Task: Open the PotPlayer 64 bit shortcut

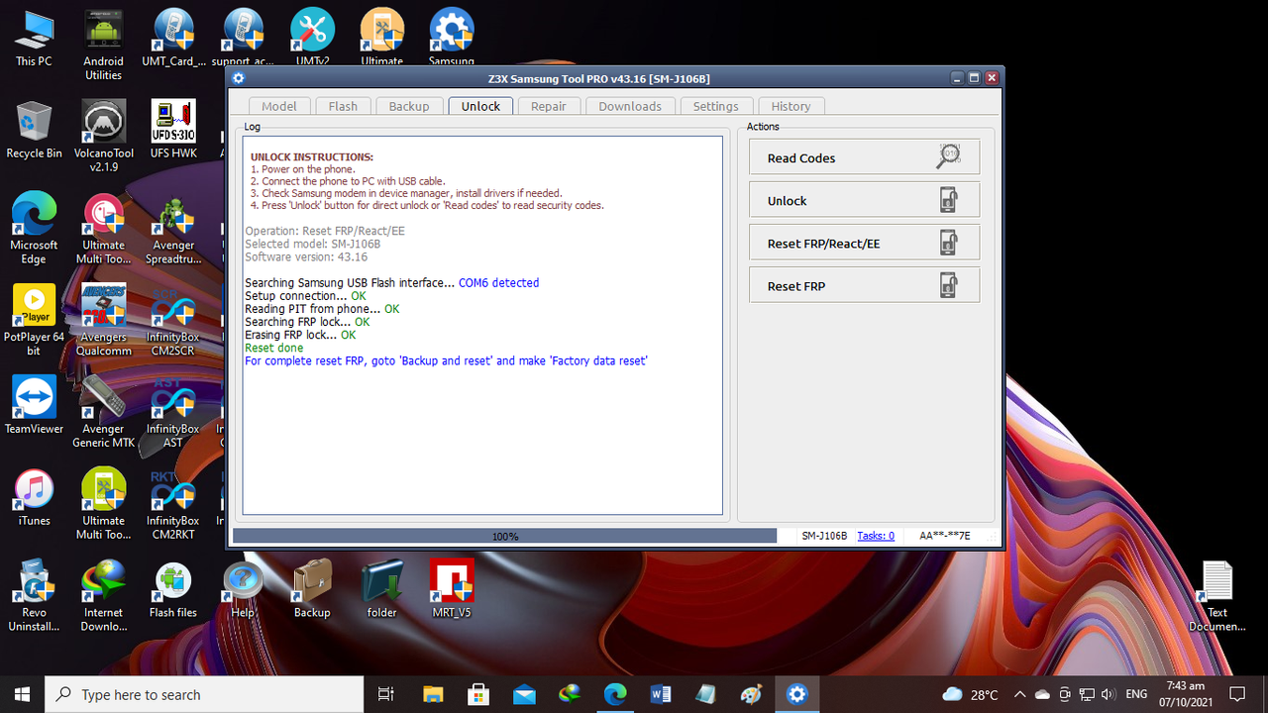Action: coord(34,321)
